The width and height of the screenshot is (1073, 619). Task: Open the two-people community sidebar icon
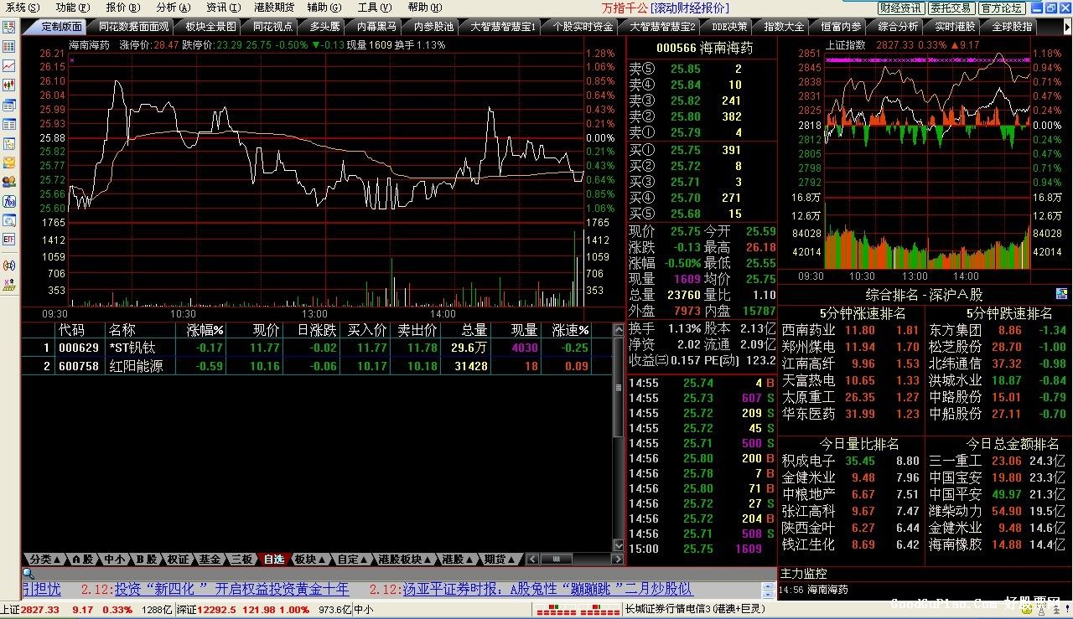point(9,182)
